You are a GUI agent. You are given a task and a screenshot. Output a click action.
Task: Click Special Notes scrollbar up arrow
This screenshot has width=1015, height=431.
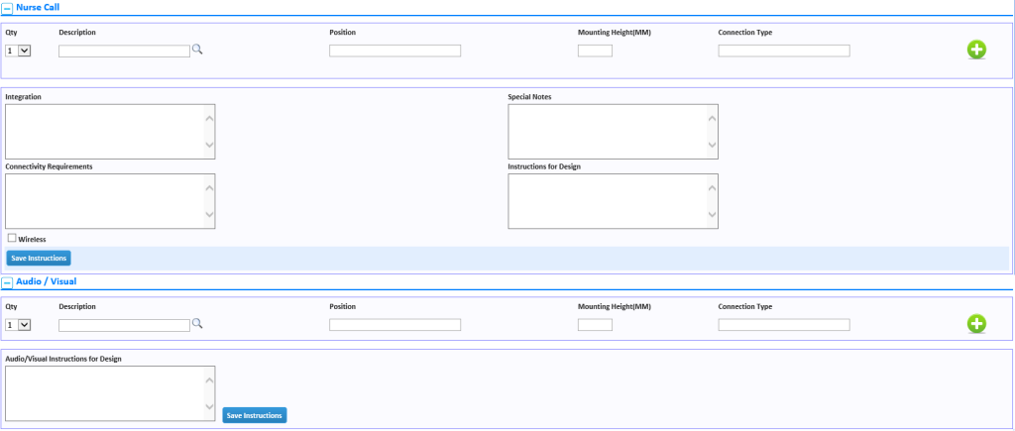pos(712,119)
